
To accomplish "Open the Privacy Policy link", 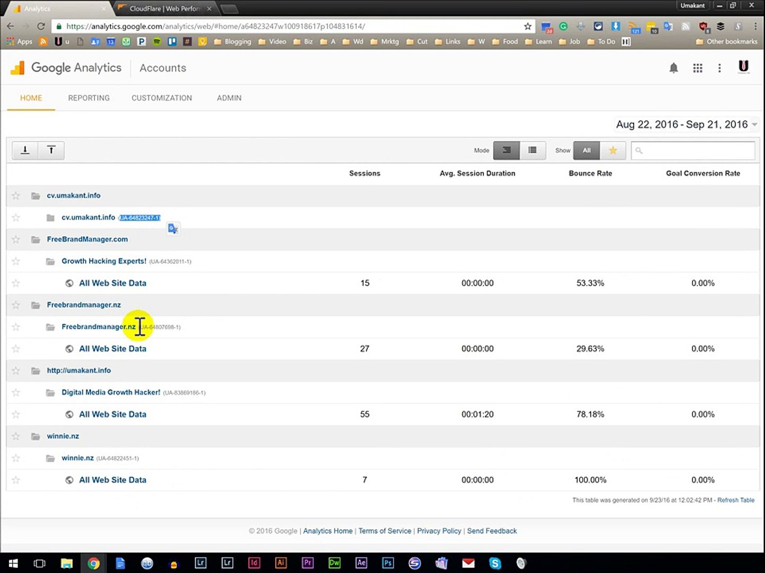I will 439,531.
